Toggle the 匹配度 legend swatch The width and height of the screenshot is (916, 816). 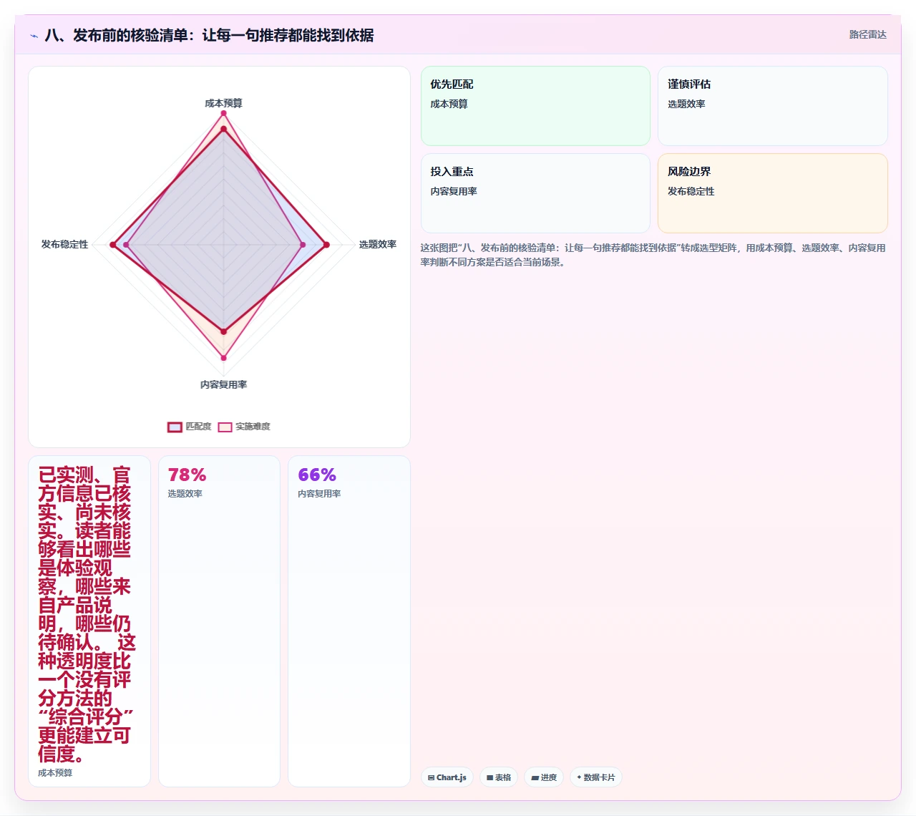[175, 427]
